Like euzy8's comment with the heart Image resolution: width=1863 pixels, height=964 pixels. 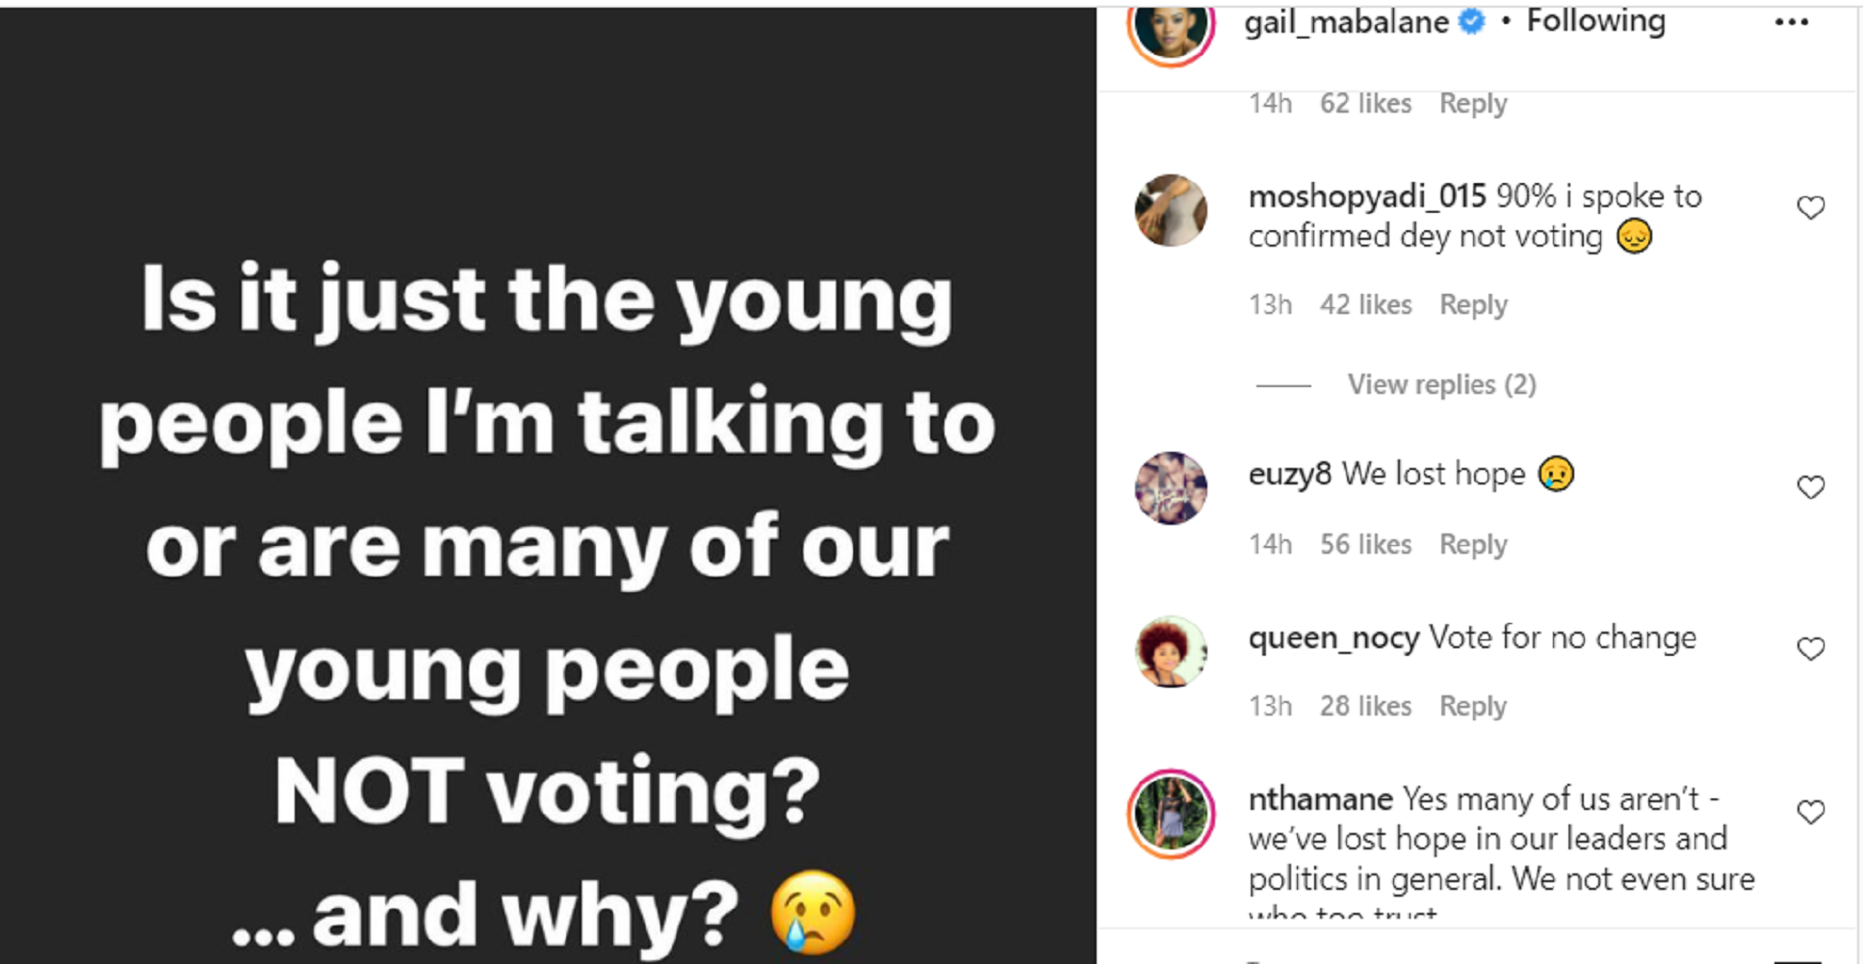pos(1810,487)
